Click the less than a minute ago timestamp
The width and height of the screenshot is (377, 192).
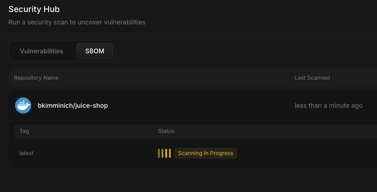click(x=328, y=105)
